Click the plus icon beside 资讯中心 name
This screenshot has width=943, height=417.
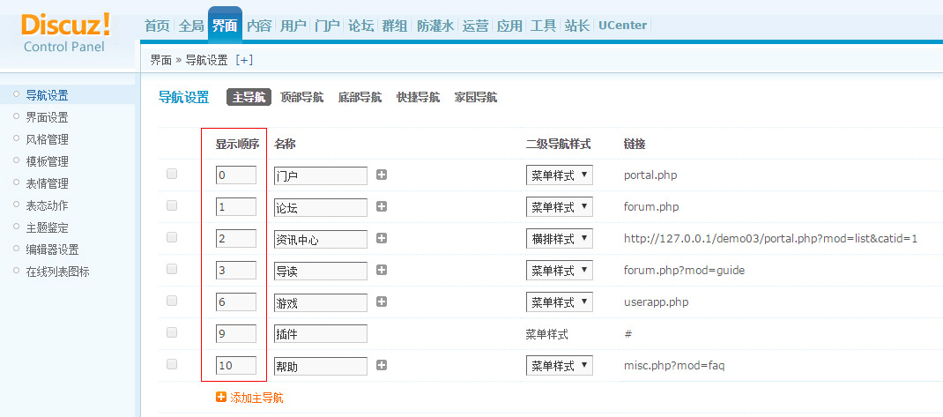[382, 238]
